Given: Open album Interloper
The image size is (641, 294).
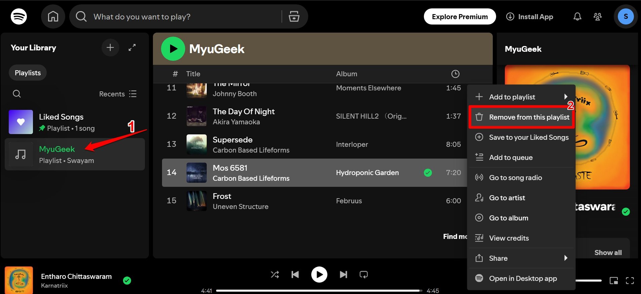Looking at the screenshot, I should [x=352, y=144].
